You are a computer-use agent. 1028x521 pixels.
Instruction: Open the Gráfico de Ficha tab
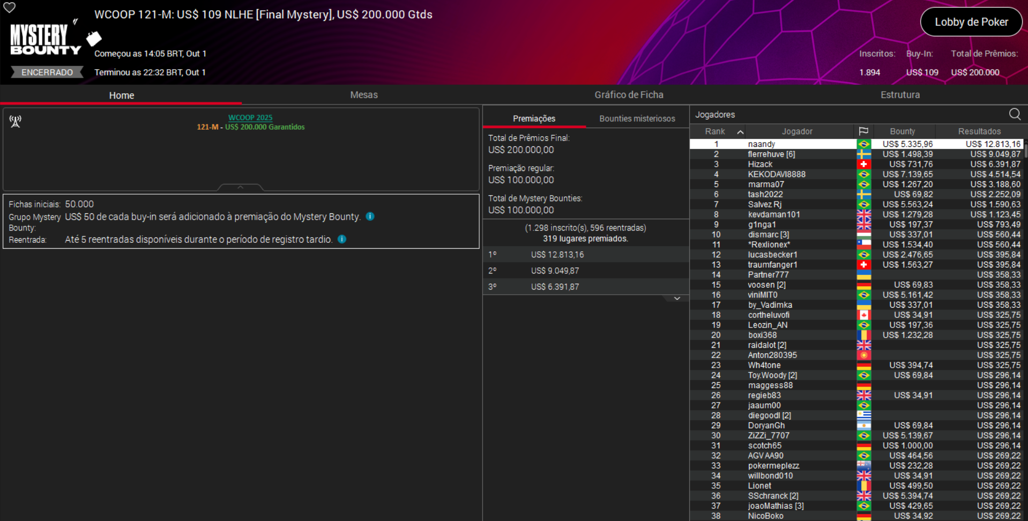tap(628, 95)
